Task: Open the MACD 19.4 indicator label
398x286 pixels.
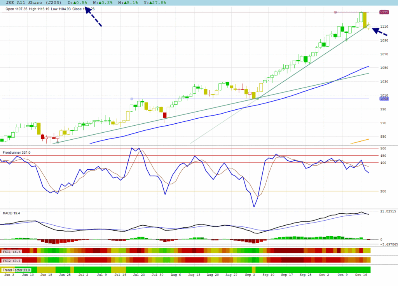Action: click(x=11, y=213)
